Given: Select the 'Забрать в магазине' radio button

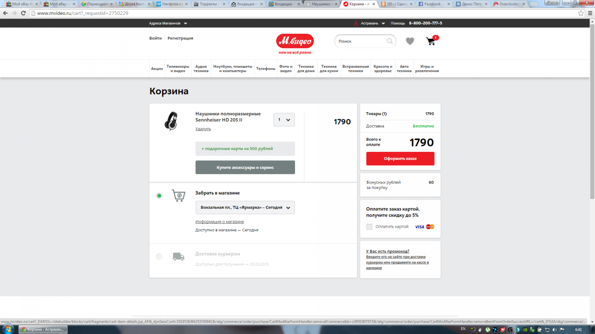Looking at the screenshot, I should pyautogui.click(x=159, y=195).
